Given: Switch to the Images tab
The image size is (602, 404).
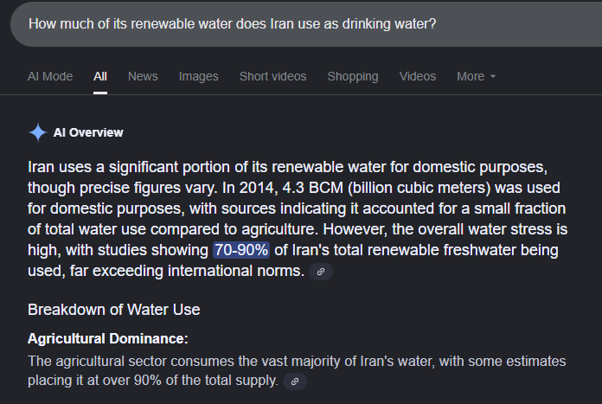Looking at the screenshot, I should tap(198, 76).
